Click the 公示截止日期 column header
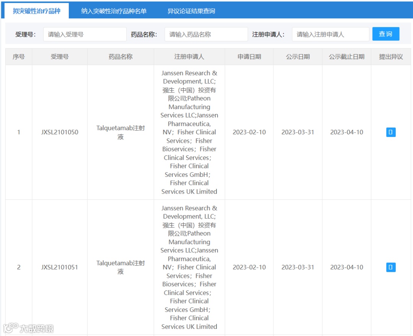The width and height of the screenshot is (413, 336). 346,57
